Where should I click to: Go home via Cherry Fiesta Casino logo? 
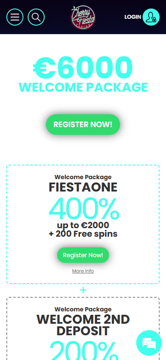coord(83,17)
